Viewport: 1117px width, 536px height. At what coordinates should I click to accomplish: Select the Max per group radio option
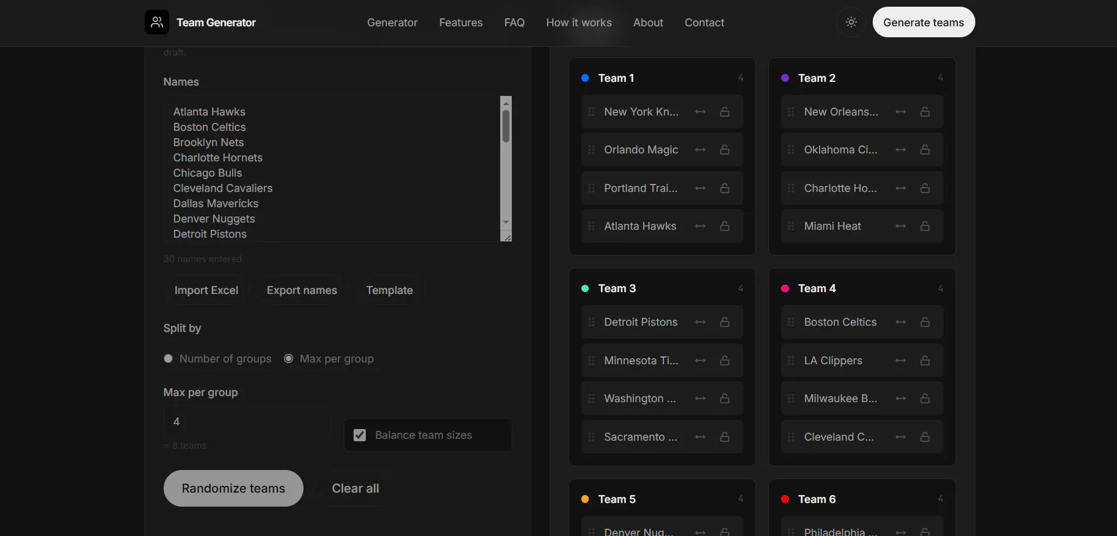[289, 359]
